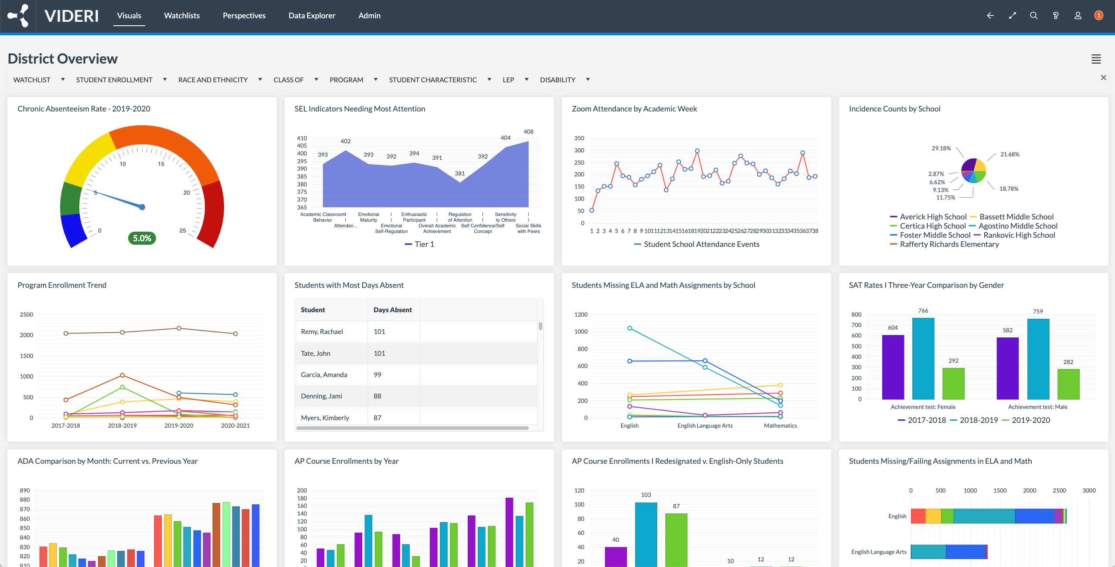This screenshot has height=567, width=1115.
Task: Open the user profile icon
Action: (1078, 16)
